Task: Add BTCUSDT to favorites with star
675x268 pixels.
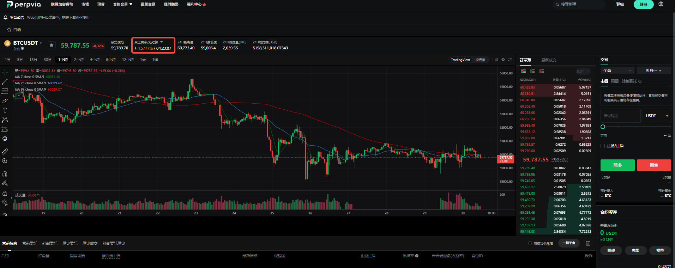Action: click(x=52, y=45)
